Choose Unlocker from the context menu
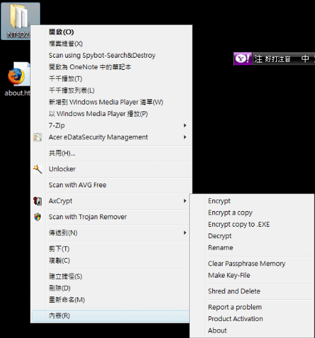Screen dimensions: 315x338 [112, 169]
